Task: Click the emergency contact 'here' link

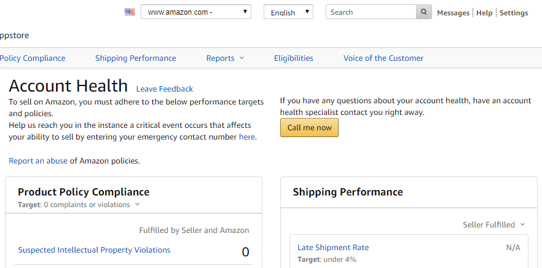Action: (246, 137)
